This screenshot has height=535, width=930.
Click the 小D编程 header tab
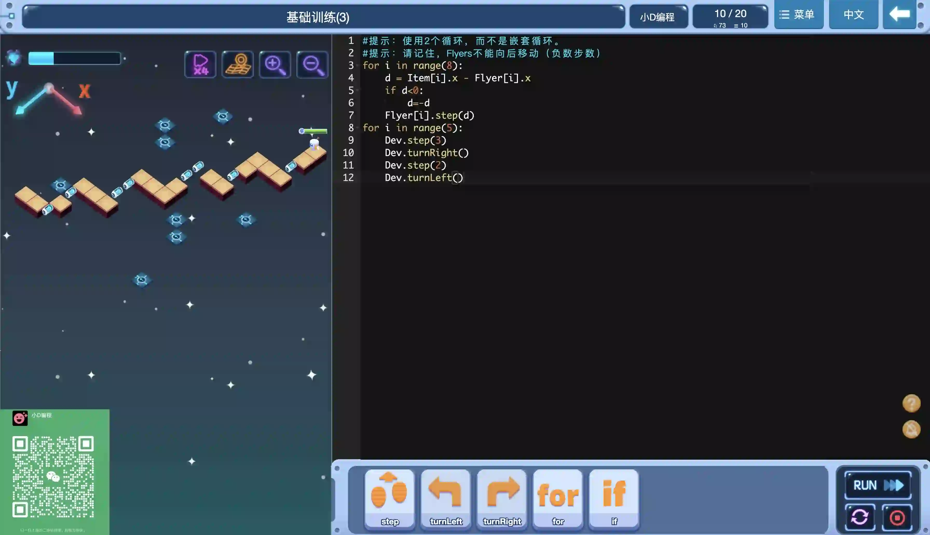(x=658, y=17)
